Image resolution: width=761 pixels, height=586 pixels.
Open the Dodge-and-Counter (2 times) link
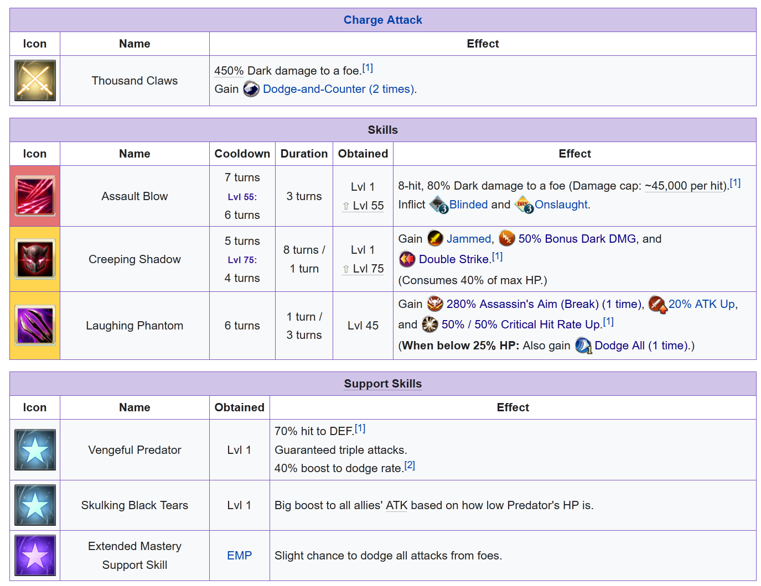339,89
